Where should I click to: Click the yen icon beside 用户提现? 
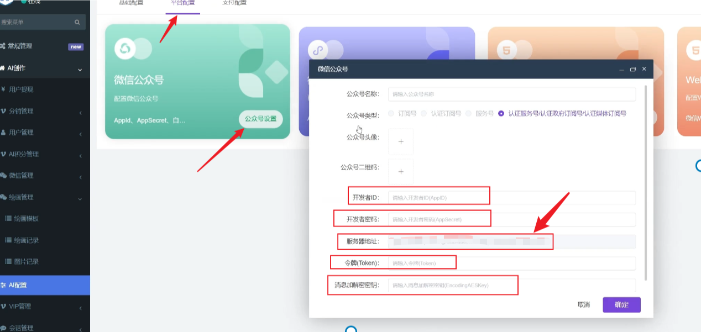tap(3, 89)
